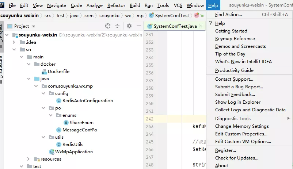Select Collect Logs and Diagnostic Data
This screenshot has width=293, height=169.
click(250, 110)
